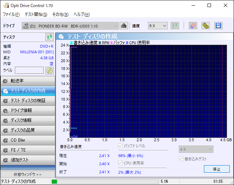The image size is (234, 185).
Task: Open the テスト開始(S) menu
Action: click(x=36, y=14)
